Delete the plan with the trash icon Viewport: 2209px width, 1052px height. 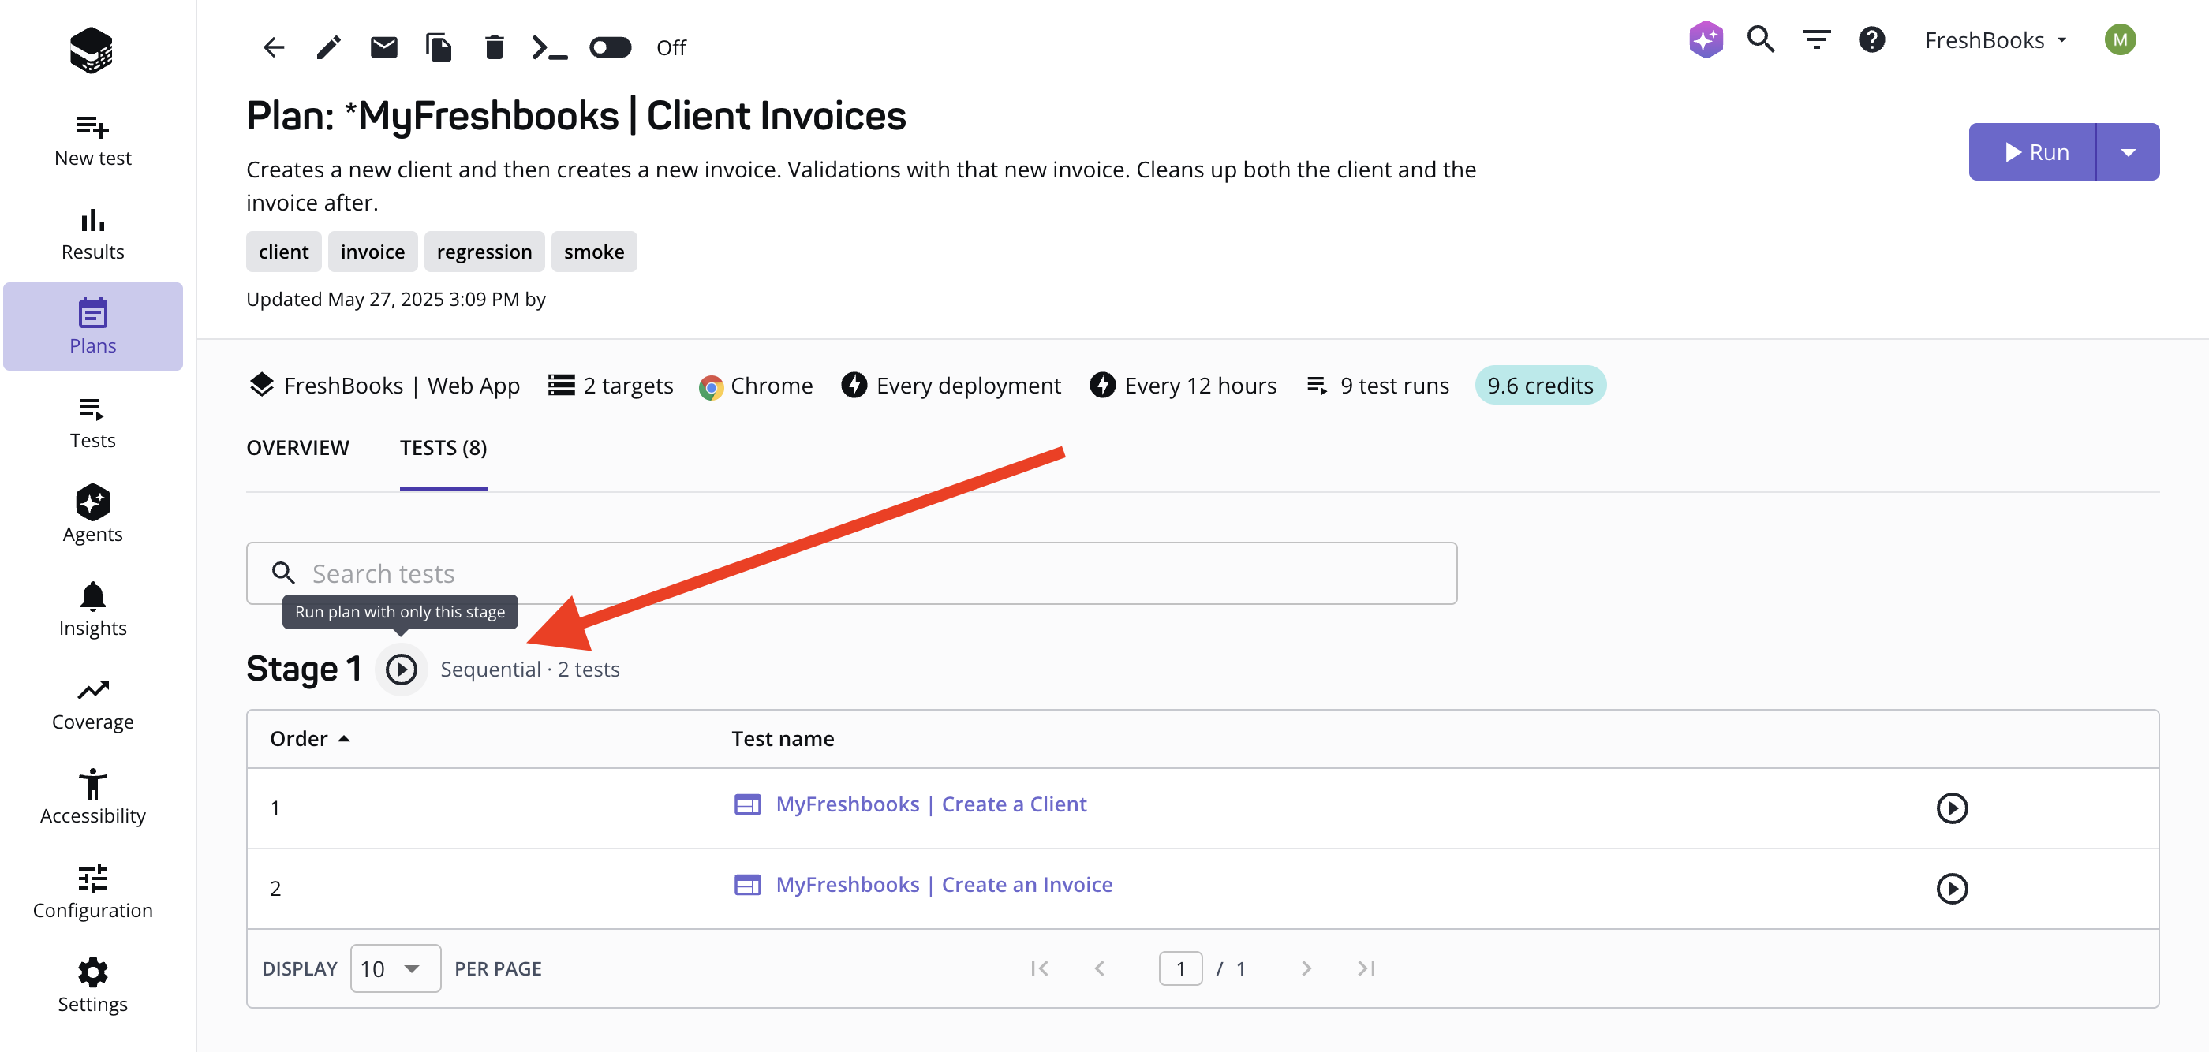(x=494, y=47)
